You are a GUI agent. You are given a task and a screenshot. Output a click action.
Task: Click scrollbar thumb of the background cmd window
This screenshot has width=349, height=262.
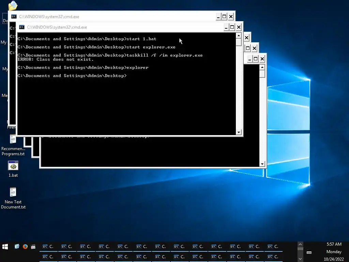coord(262,74)
